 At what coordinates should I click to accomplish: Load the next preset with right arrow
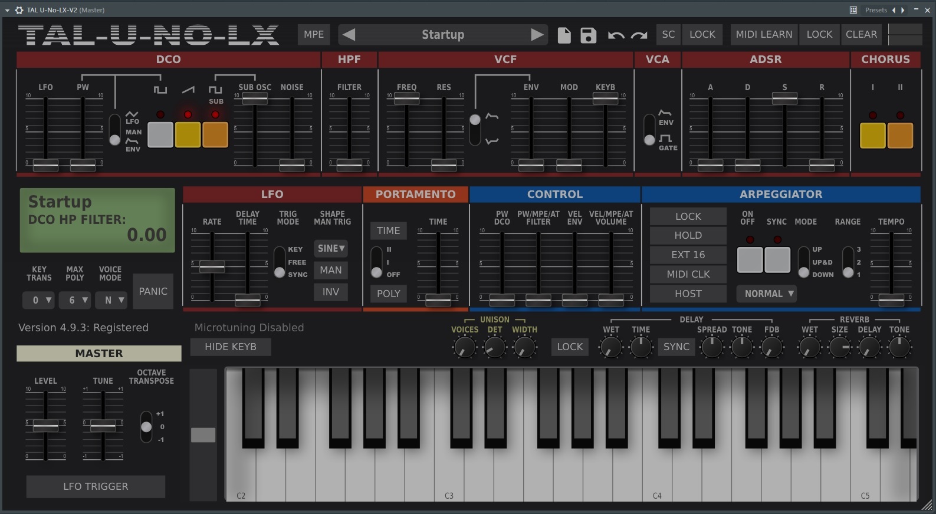point(537,35)
